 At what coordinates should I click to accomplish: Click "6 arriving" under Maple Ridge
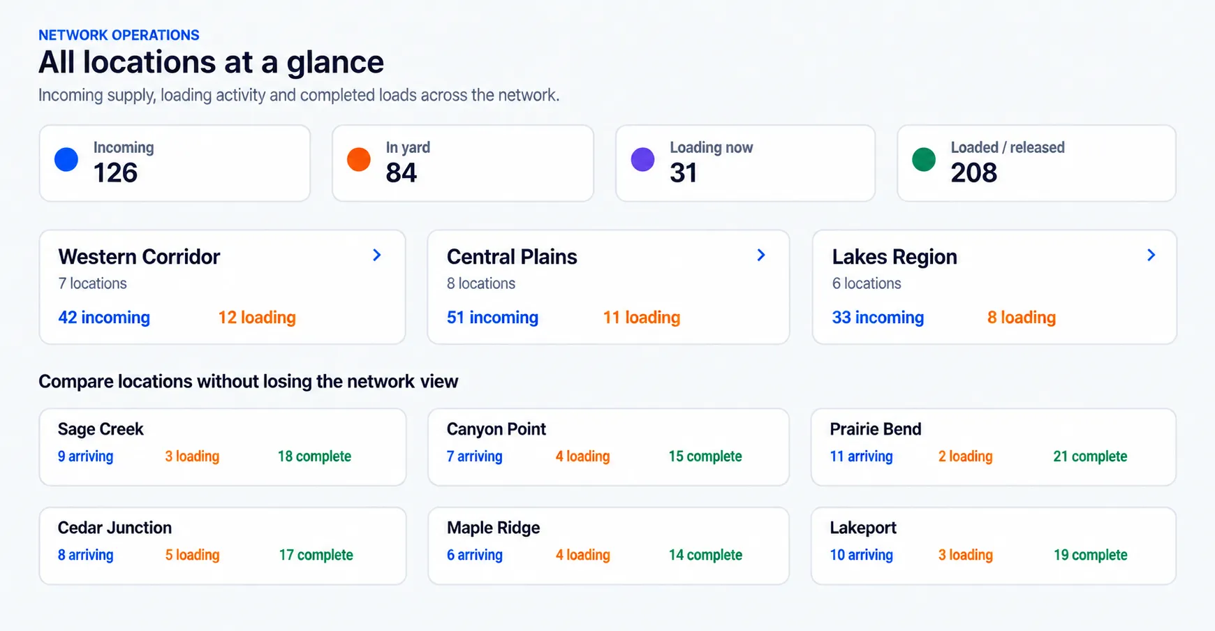(474, 555)
